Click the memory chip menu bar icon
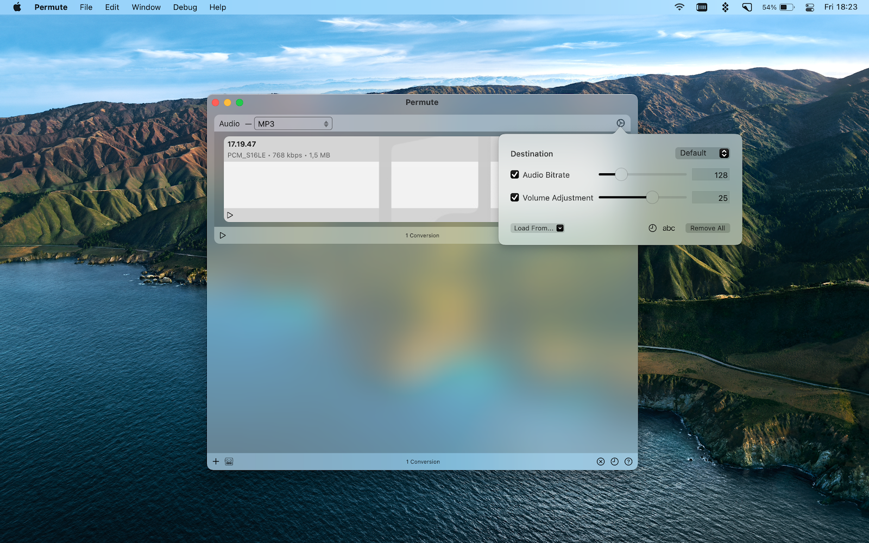The width and height of the screenshot is (869, 543). click(702, 7)
